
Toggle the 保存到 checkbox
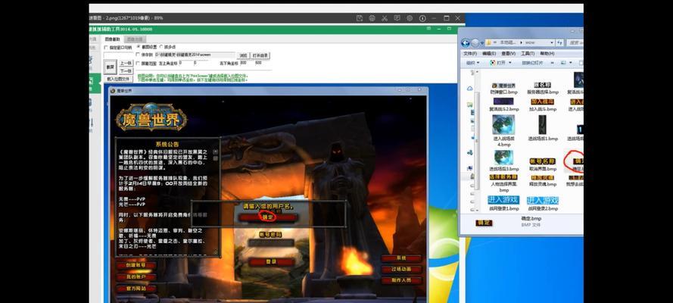point(138,55)
